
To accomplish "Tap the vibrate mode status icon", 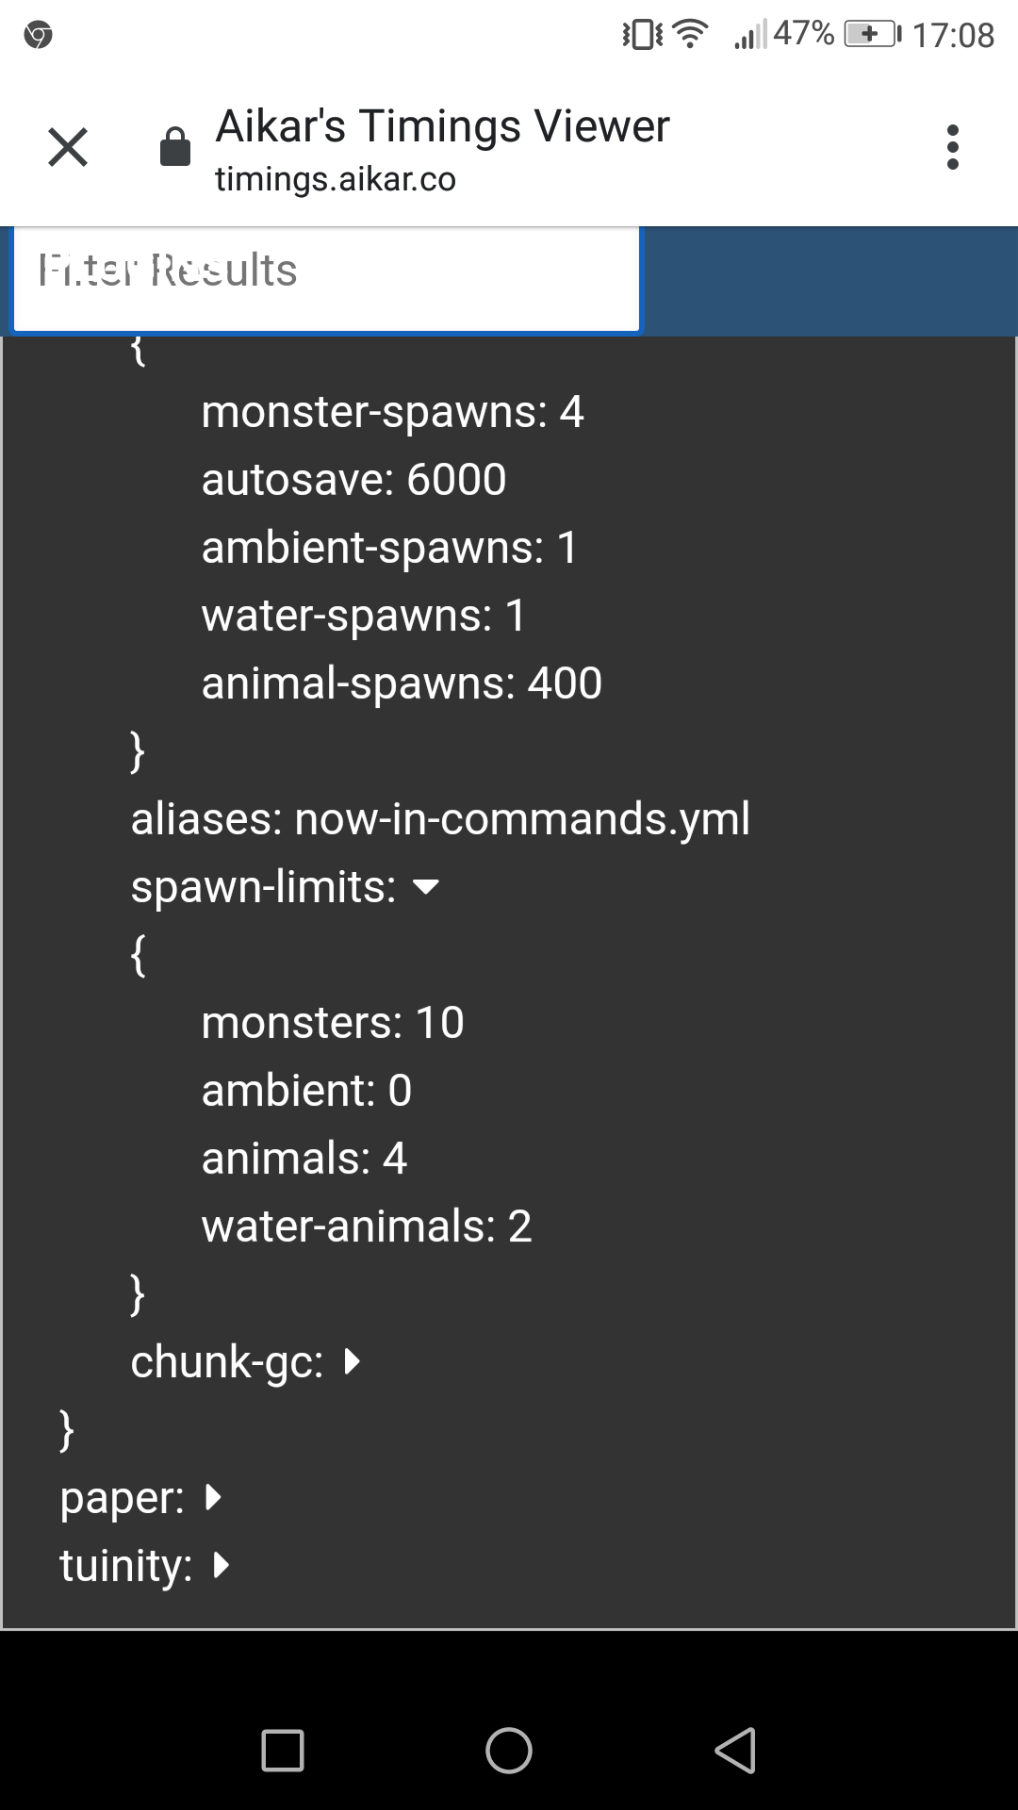I will click(642, 35).
